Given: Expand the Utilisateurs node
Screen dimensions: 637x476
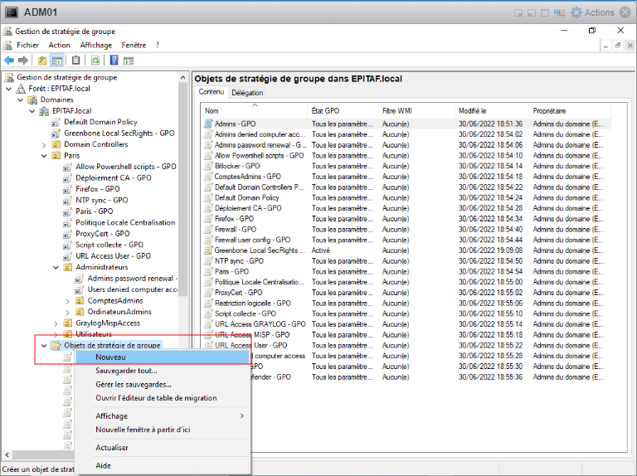Looking at the screenshot, I should (56, 333).
